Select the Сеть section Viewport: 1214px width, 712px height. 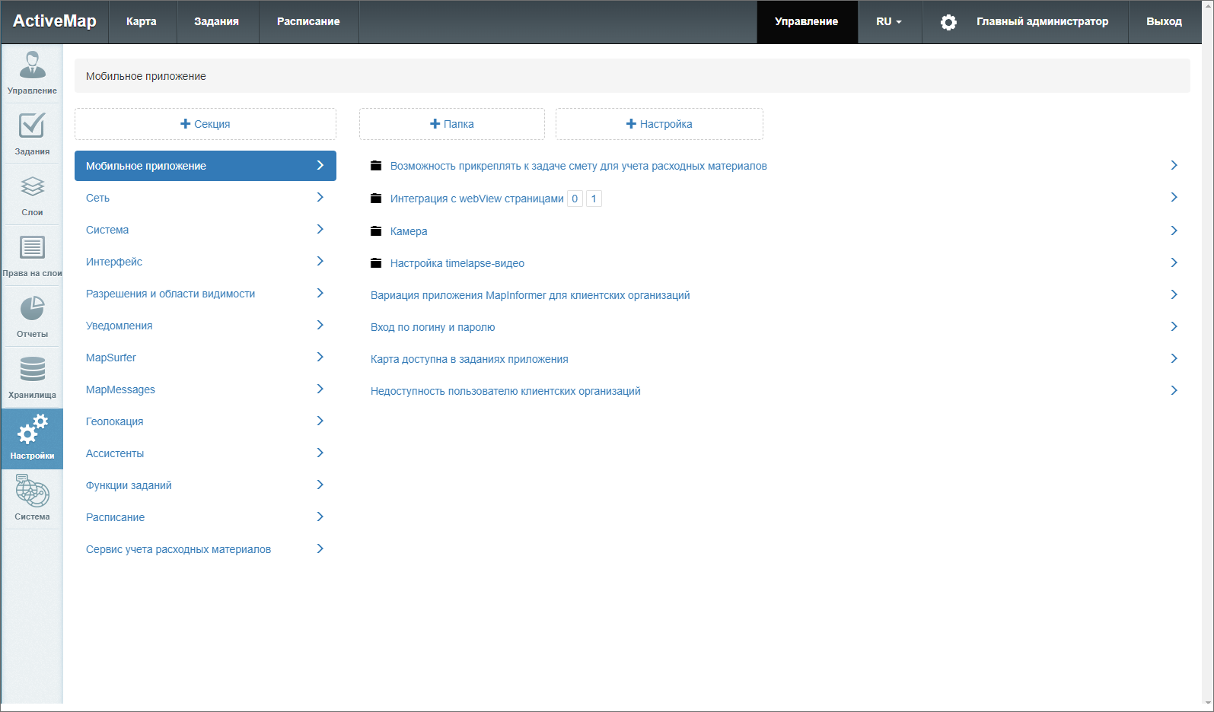point(206,198)
